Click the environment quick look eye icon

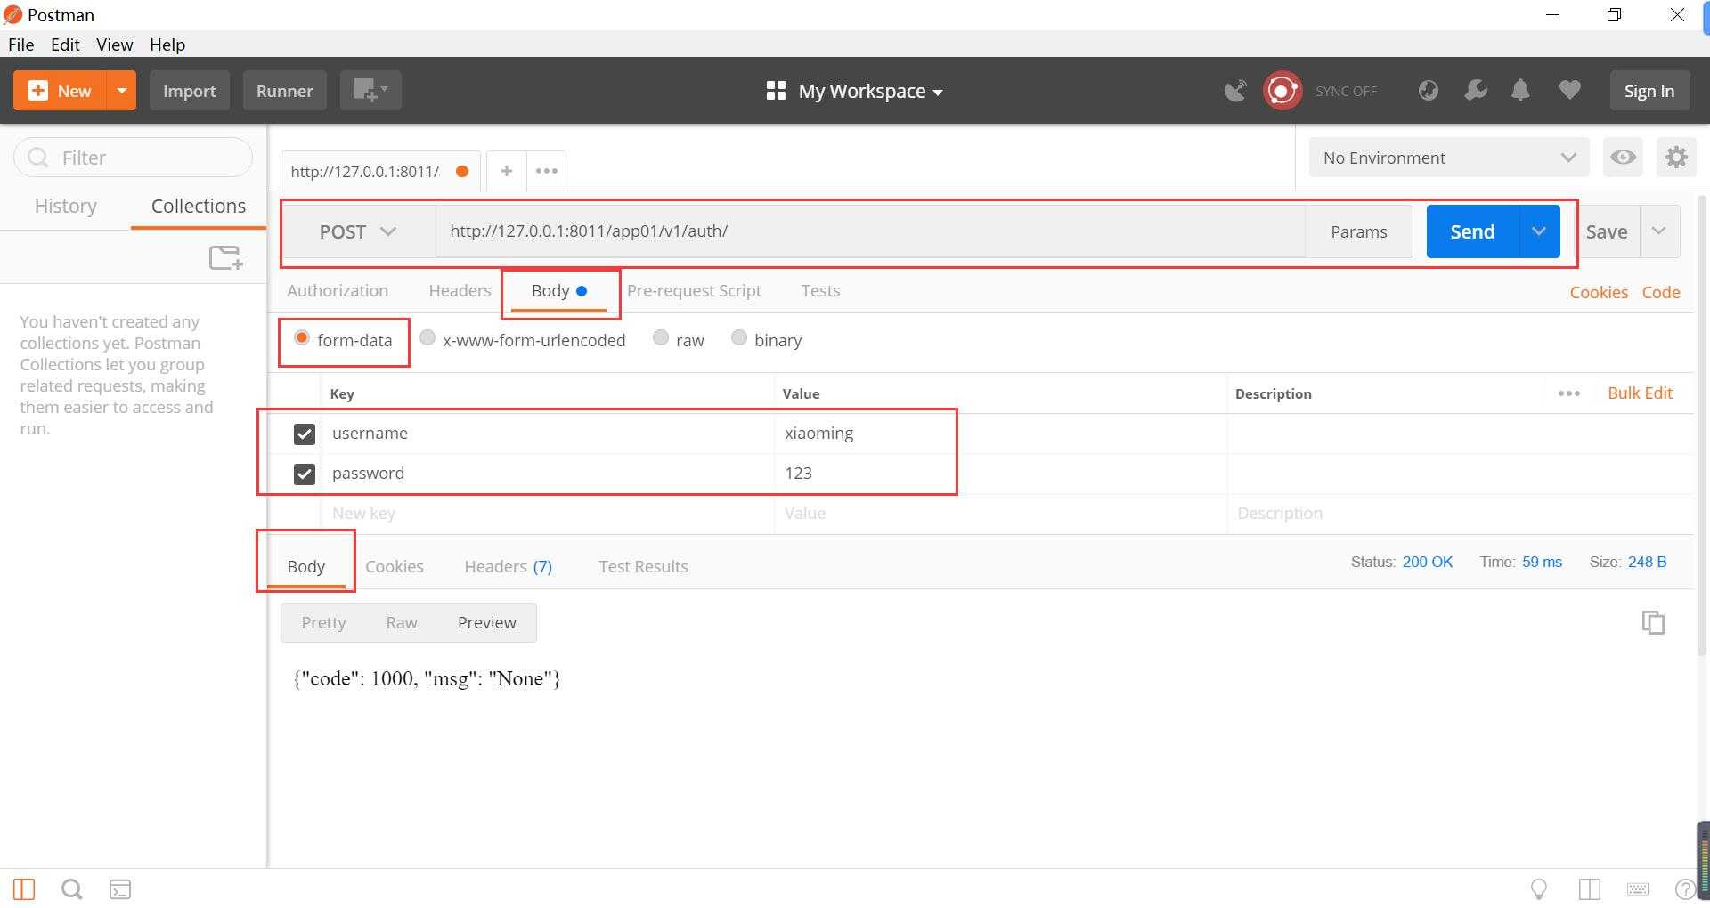coord(1623,158)
